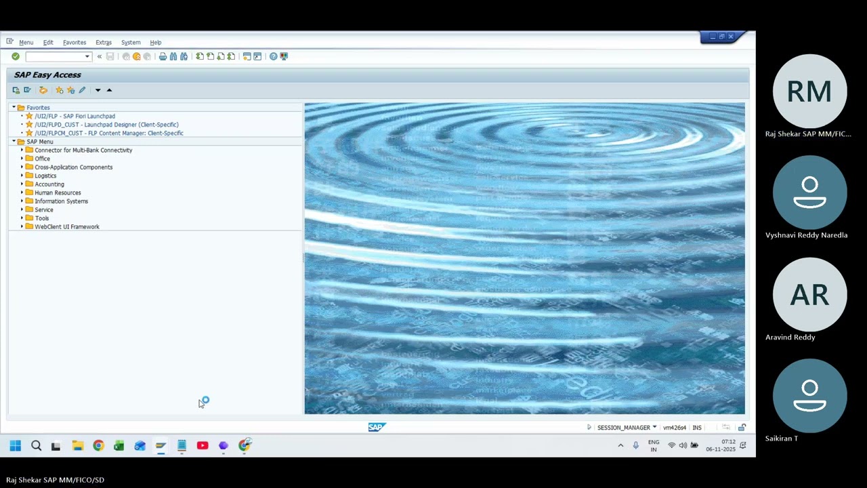Click Move Favorites Down arrow
The image size is (867, 488).
(x=98, y=90)
